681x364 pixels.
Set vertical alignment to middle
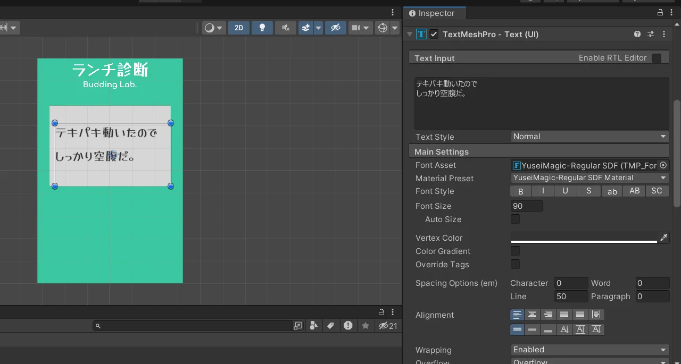pyautogui.click(x=533, y=330)
